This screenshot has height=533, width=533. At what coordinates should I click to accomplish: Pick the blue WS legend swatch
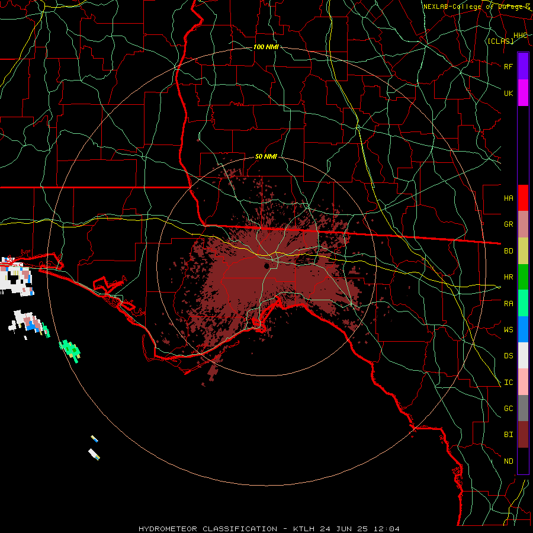[523, 329]
